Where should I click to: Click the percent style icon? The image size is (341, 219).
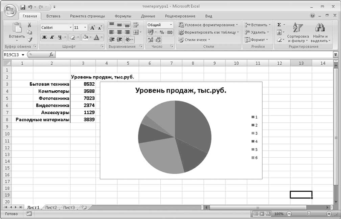point(162,32)
